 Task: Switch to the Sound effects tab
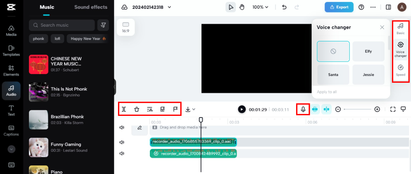pos(91,7)
